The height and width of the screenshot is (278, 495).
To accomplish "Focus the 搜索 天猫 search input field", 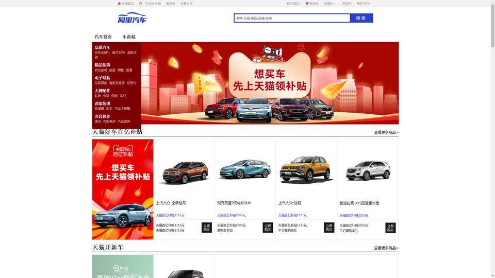I will (292, 18).
